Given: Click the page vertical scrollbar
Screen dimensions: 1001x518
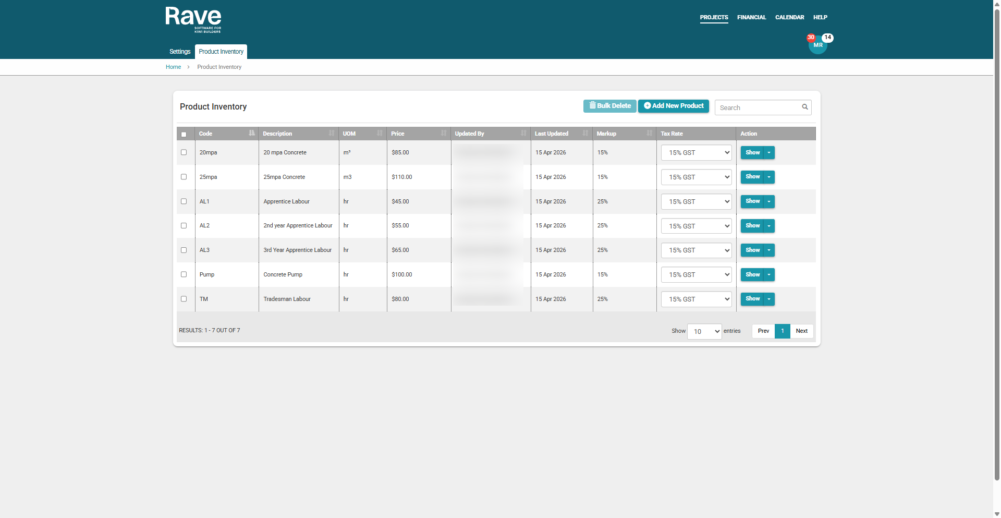Looking at the screenshot, I should [997, 245].
